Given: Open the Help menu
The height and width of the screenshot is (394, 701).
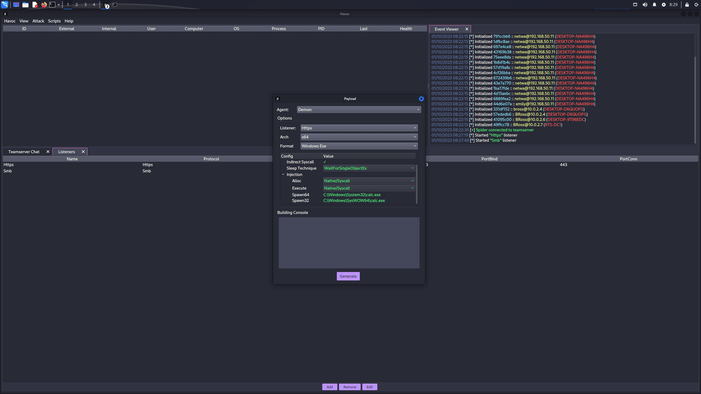Looking at the screenshot, I should tap(69, 21).
